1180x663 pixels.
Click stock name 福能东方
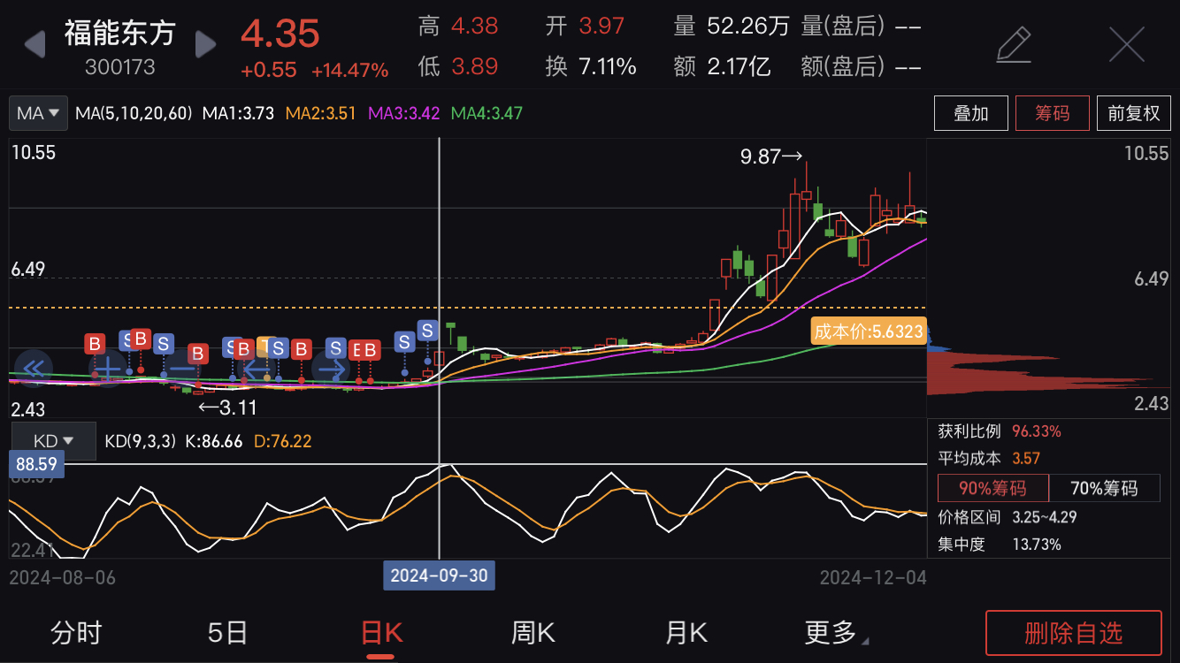click(119, 33)
